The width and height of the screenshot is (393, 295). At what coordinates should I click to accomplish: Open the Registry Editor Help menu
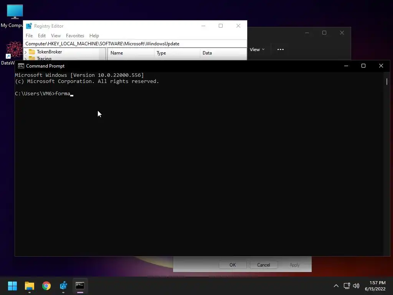tap(94, 36)
